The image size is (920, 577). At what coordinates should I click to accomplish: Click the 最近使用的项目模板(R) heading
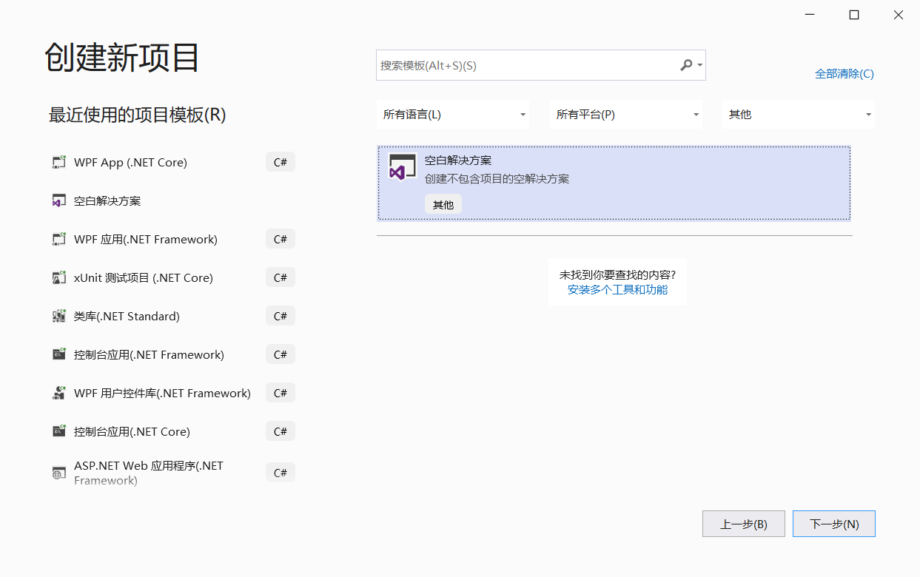coord(137,115)
